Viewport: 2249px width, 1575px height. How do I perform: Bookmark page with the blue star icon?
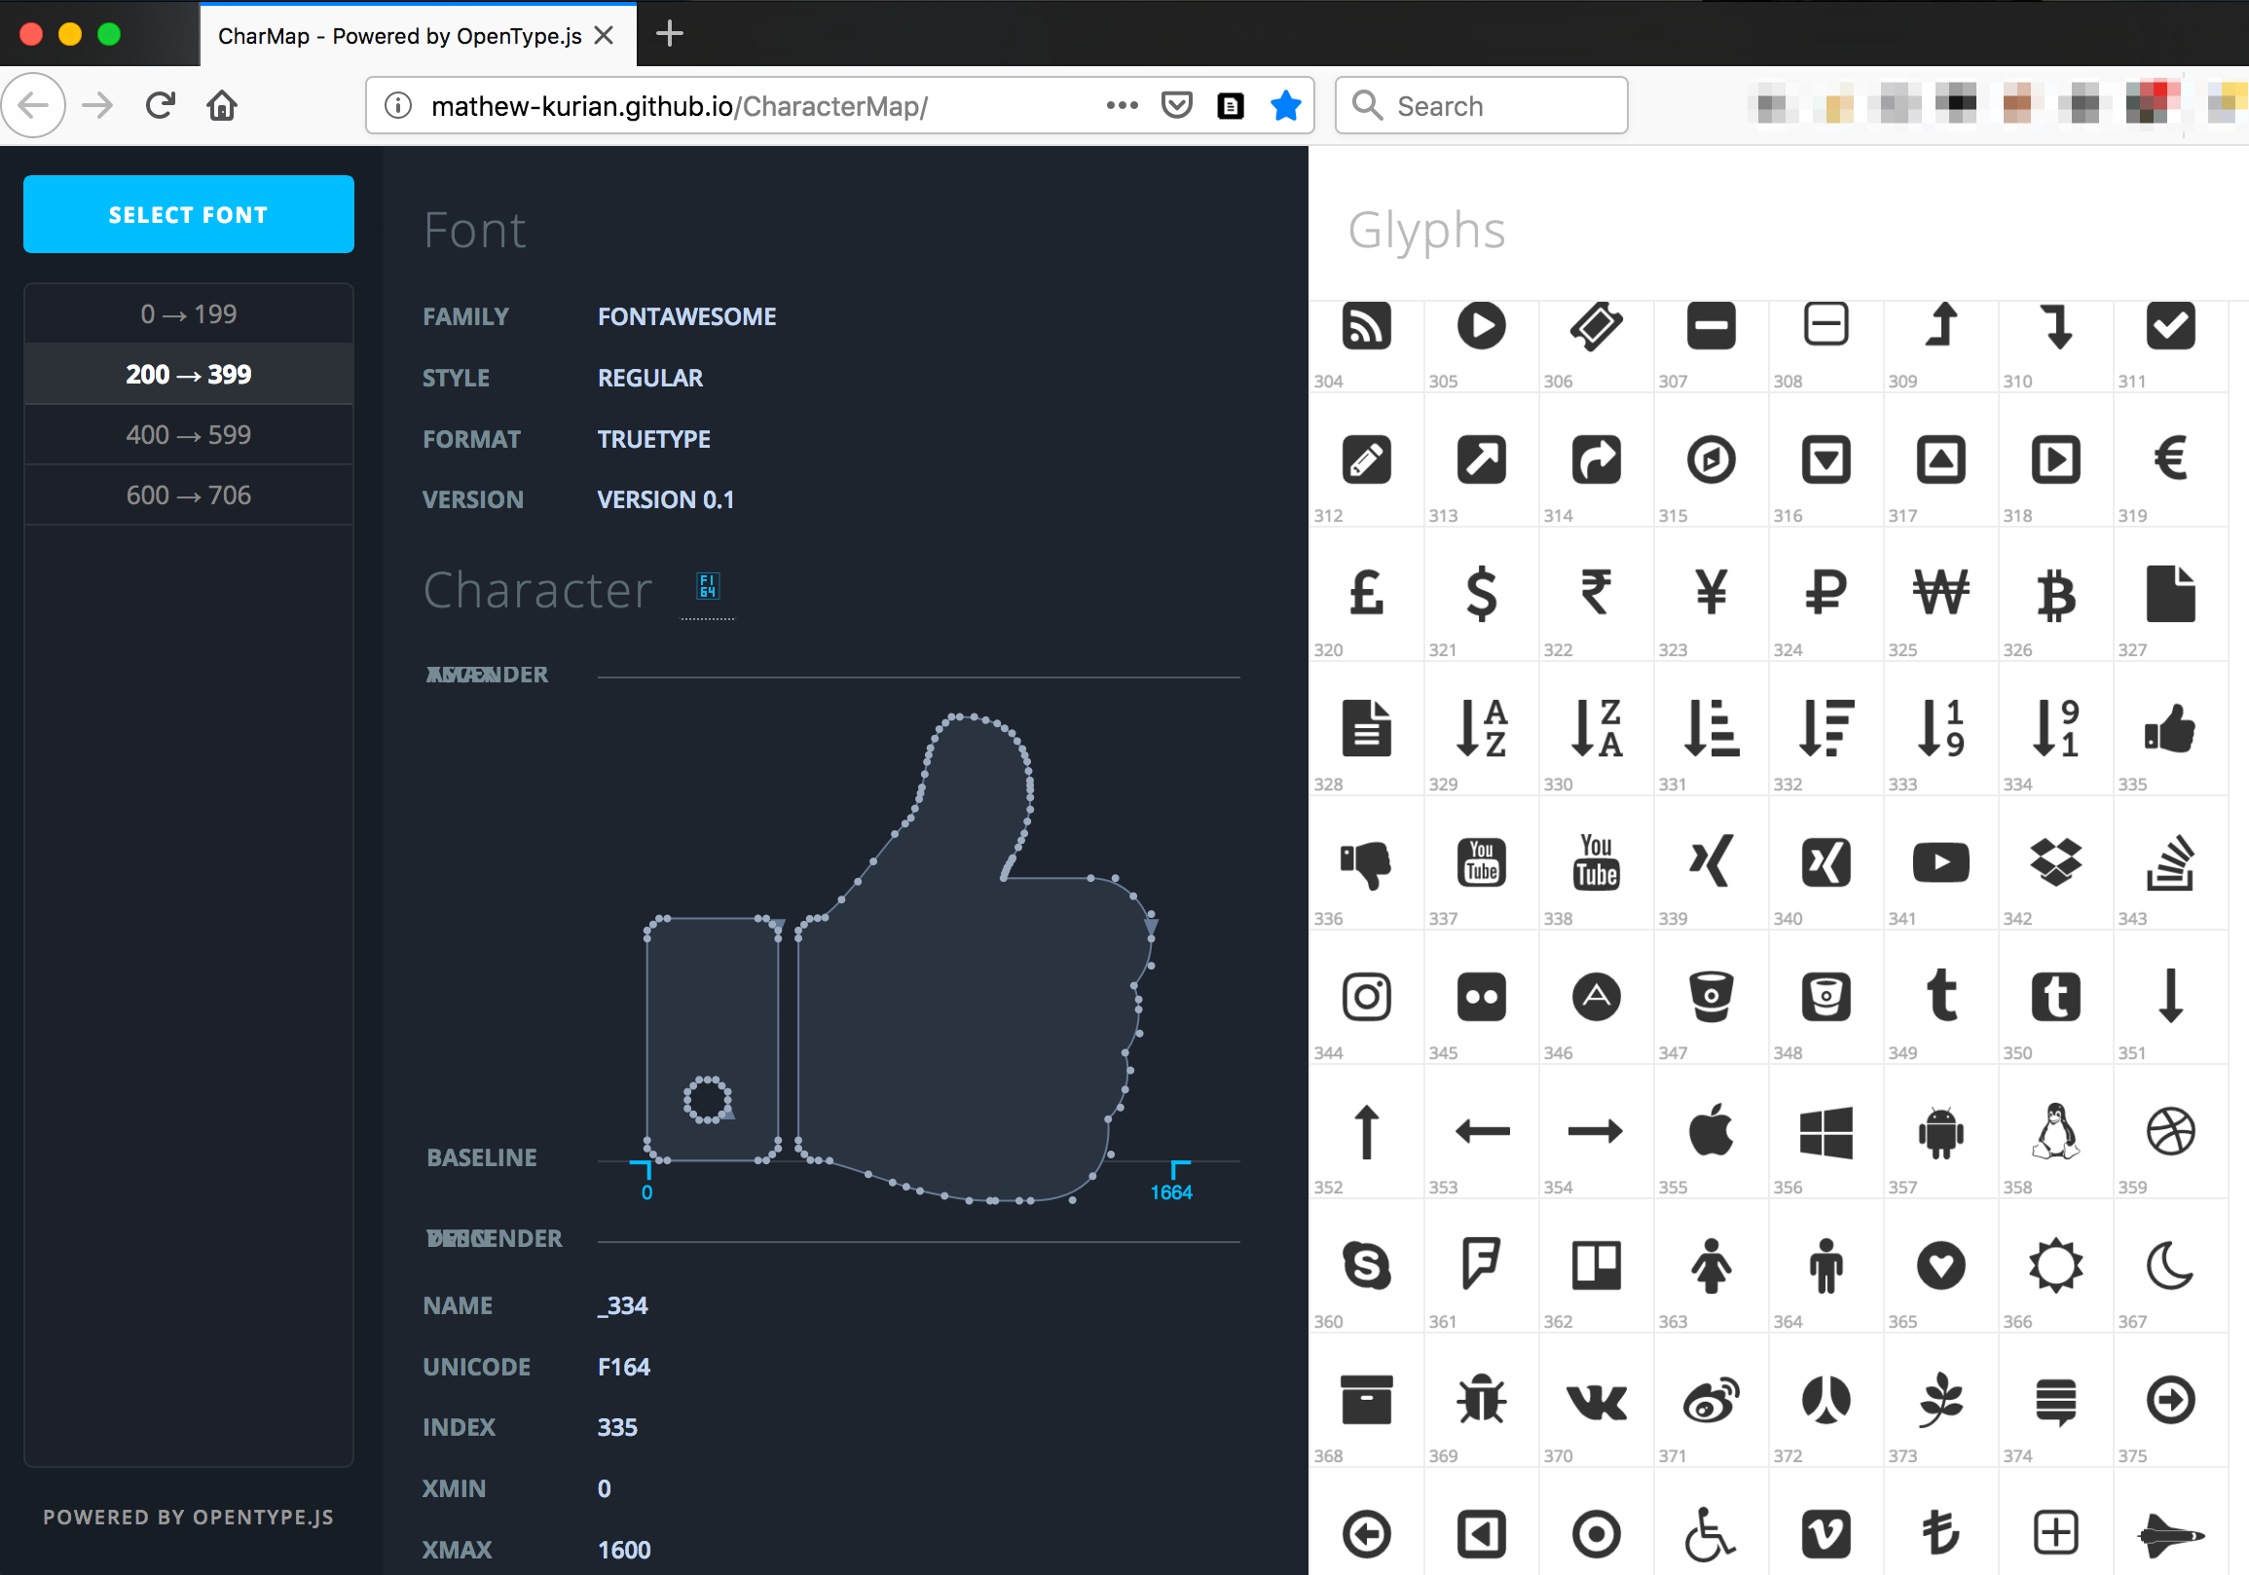tap(1285, 106)
